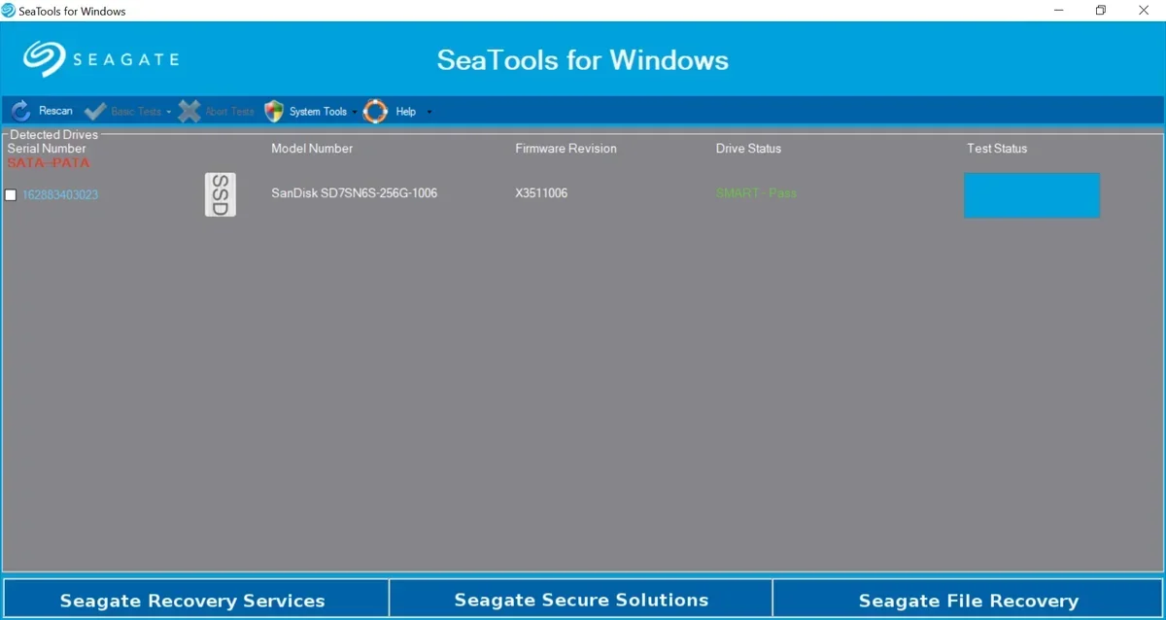
Task: Click the Test Status column header
Action: pyautogui.click(x=997, y=149)
